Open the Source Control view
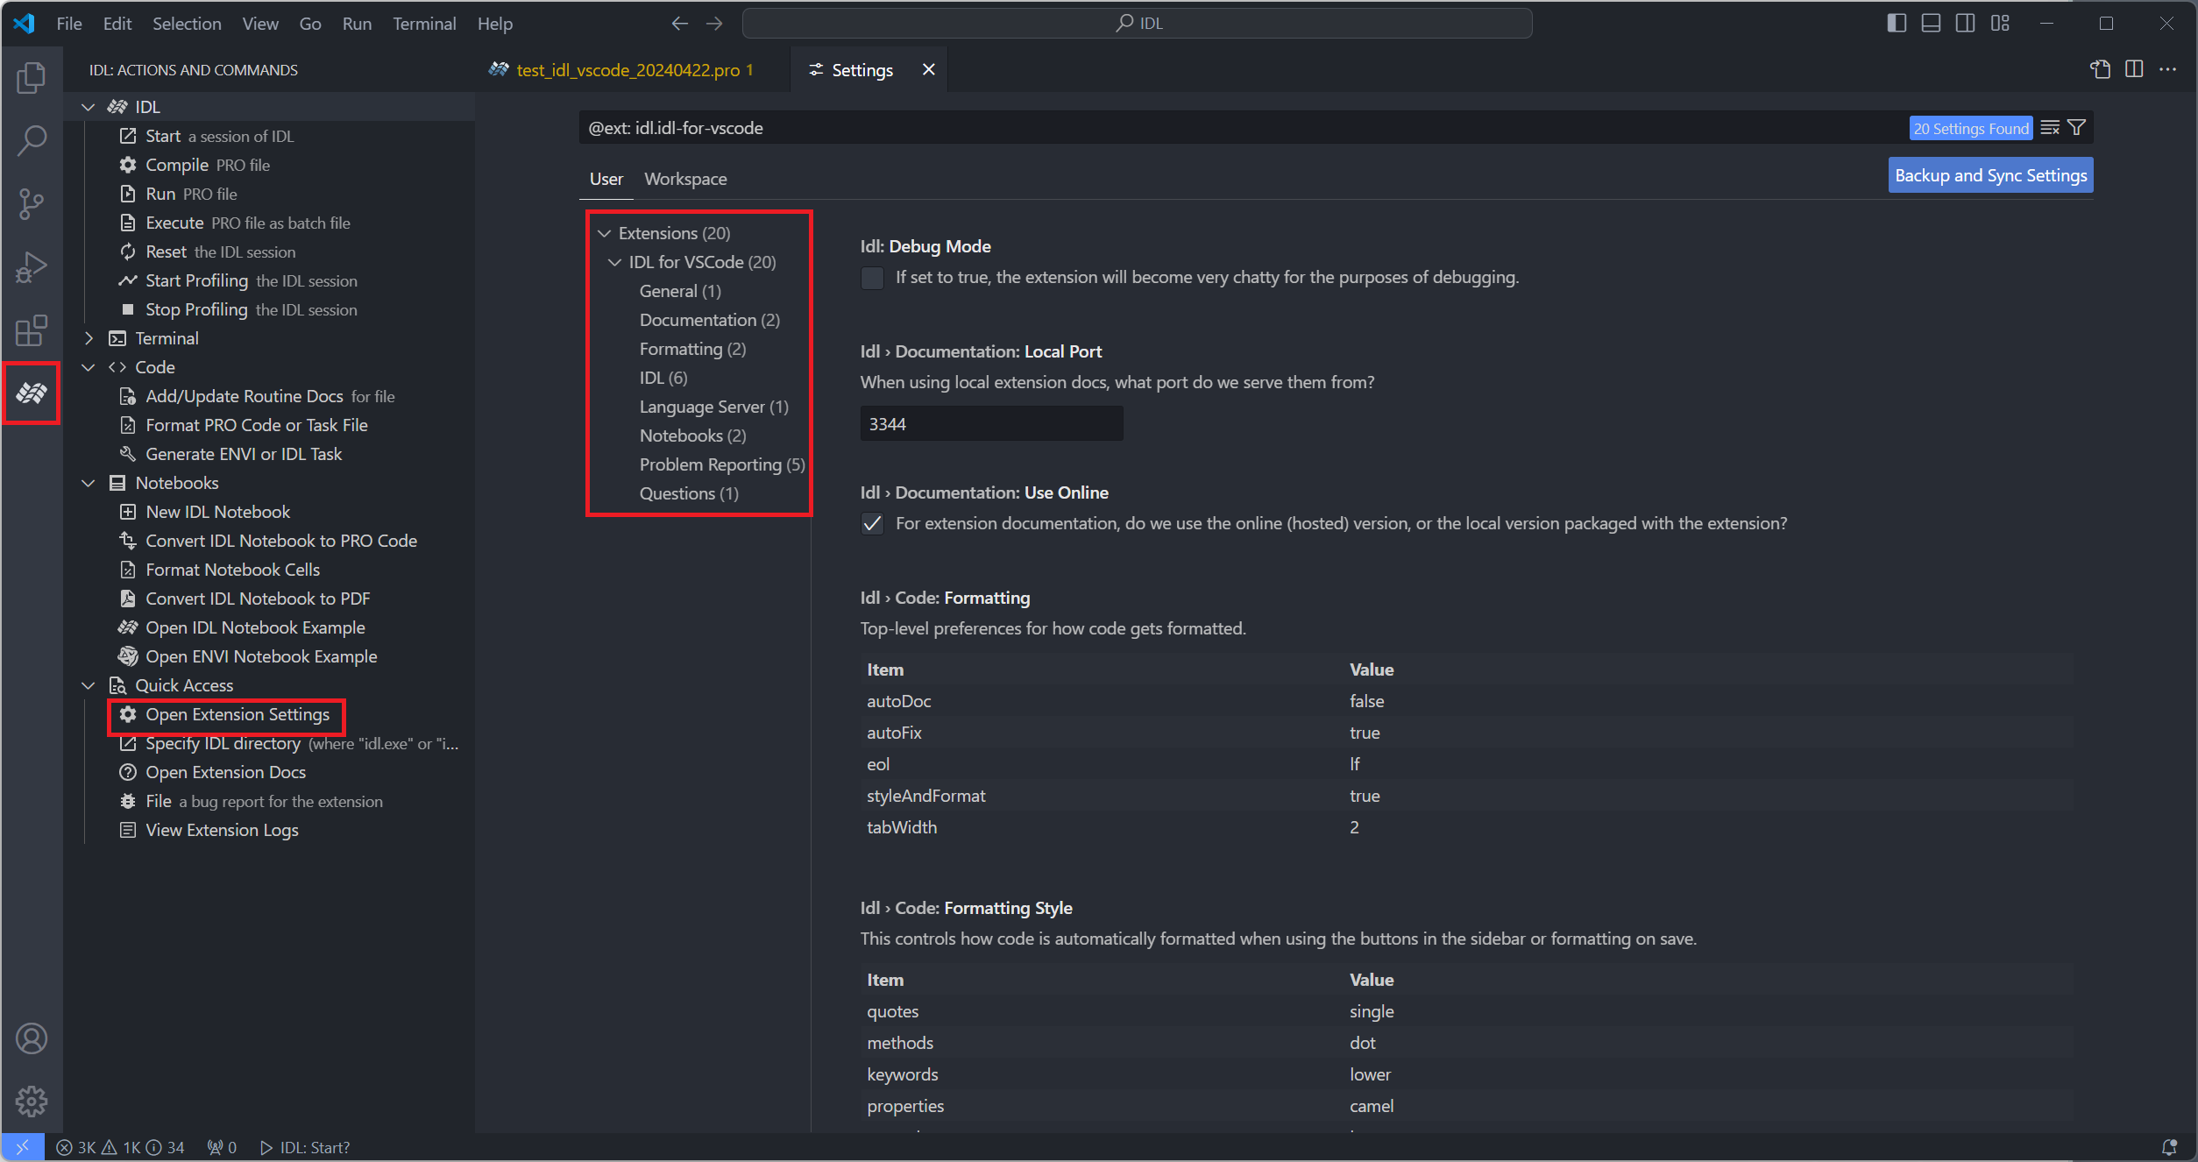The width and height of the screenshot is (2198, 1162). (32, 203)
